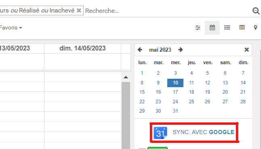261x149 pixels.
Task: Select May 26 in mini calendar
Action: click(x=207, y=102)
